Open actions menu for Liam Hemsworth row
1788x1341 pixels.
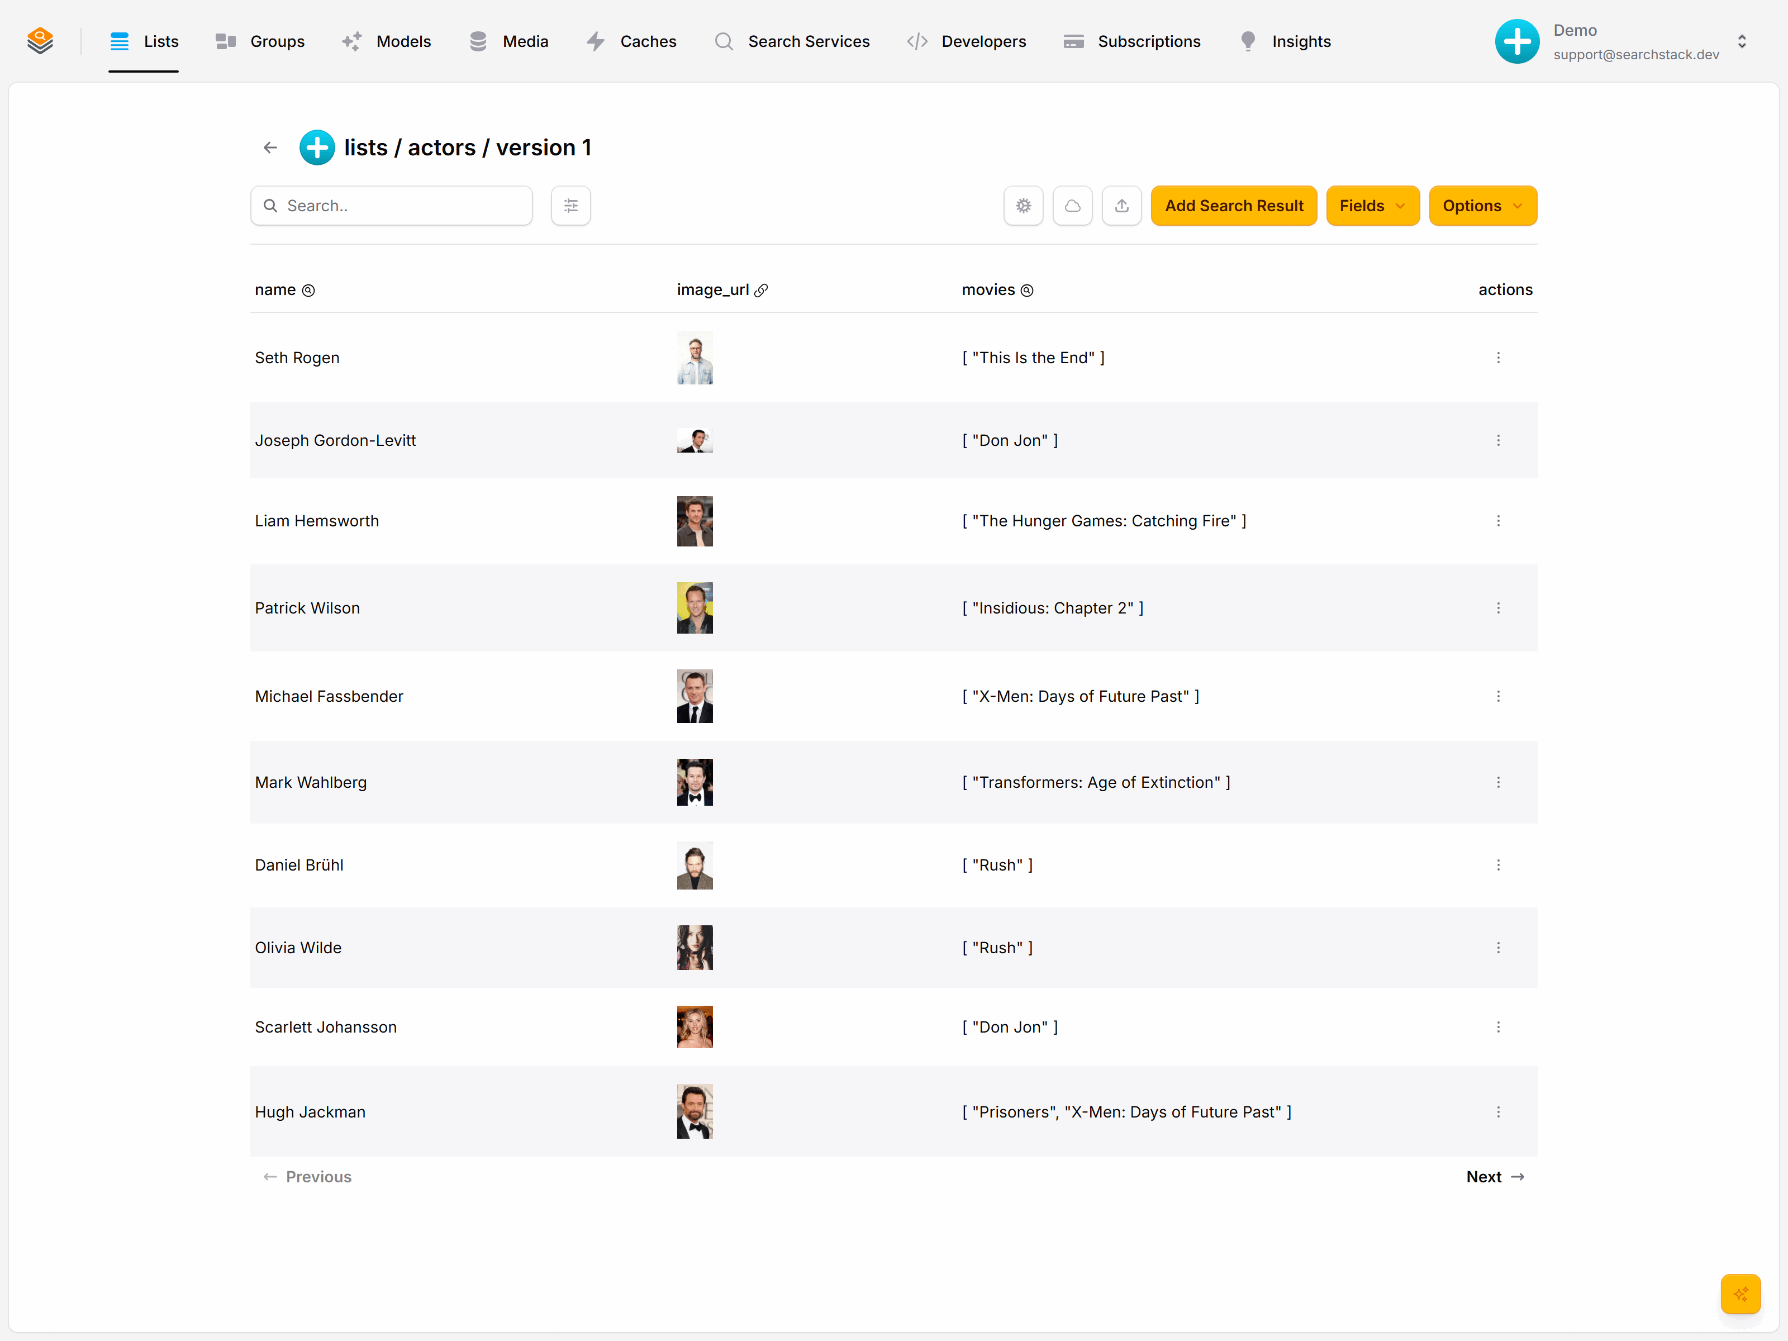pyautogui.click(x=1498, y=521)
